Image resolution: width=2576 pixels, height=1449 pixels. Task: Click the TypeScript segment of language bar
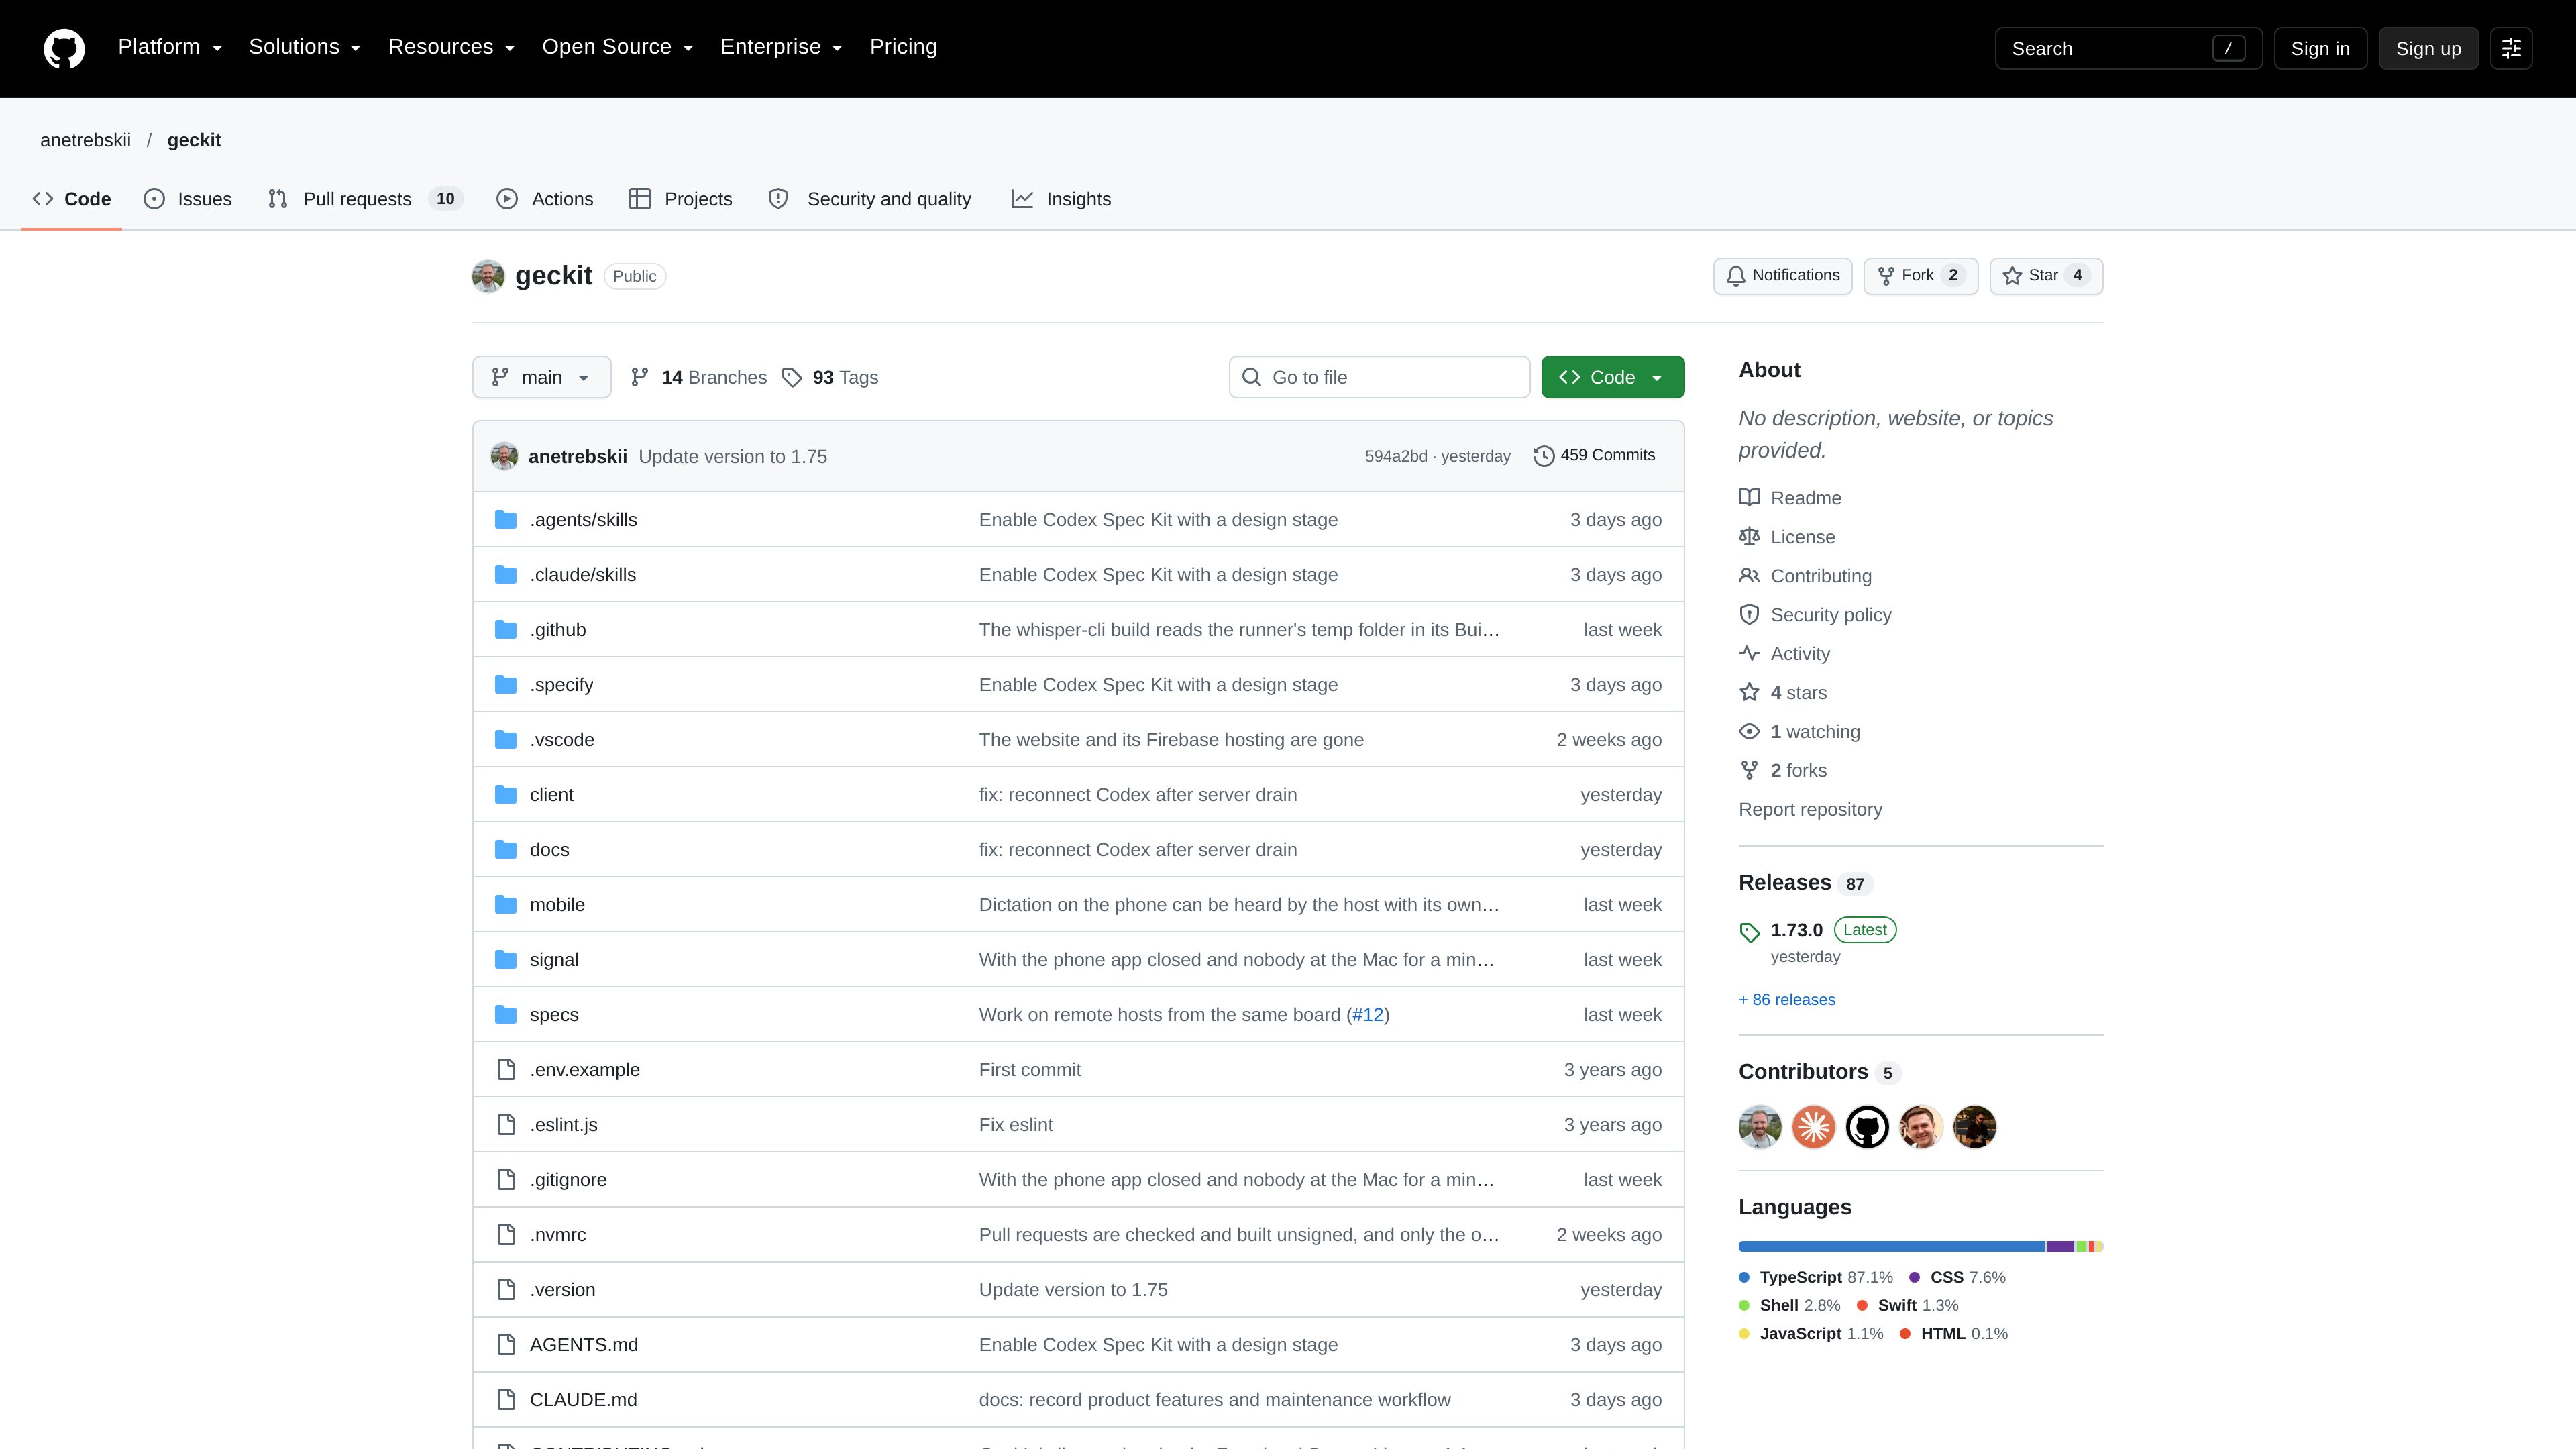1891,1246
